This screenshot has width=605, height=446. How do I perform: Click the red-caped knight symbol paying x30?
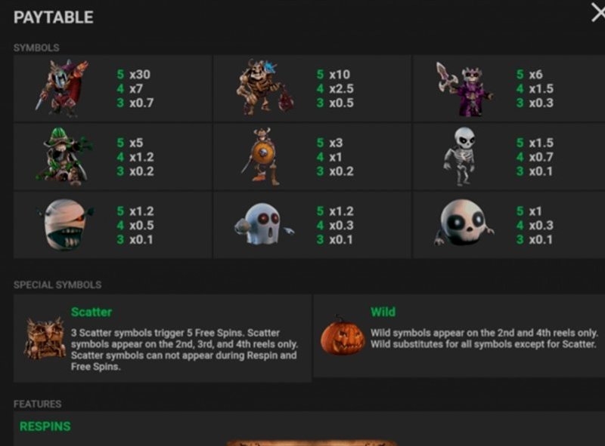63,88
